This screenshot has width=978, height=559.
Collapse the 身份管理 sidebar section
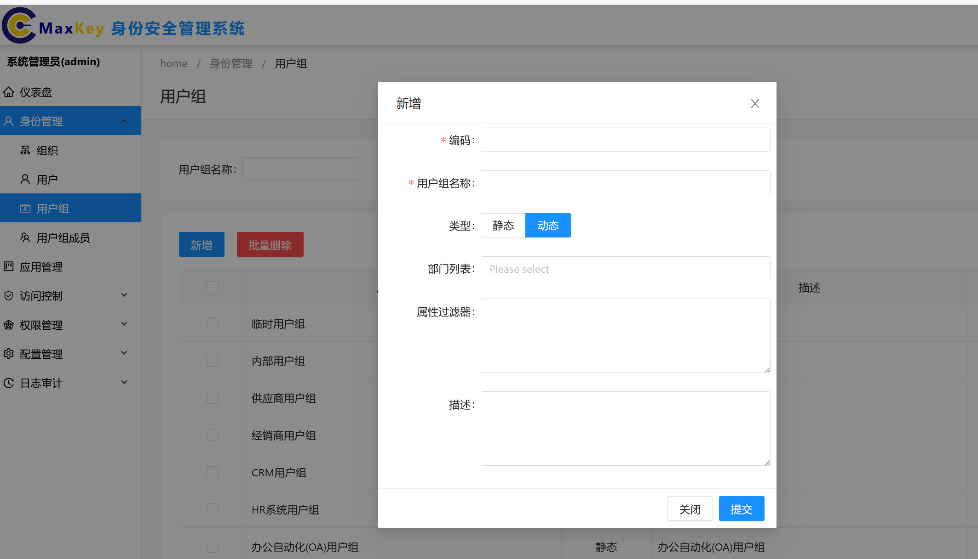[124, 120]
